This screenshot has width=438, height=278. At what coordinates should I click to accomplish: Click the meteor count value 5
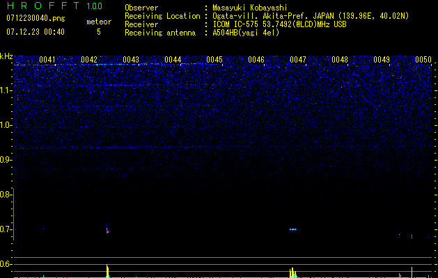(99, 32)
